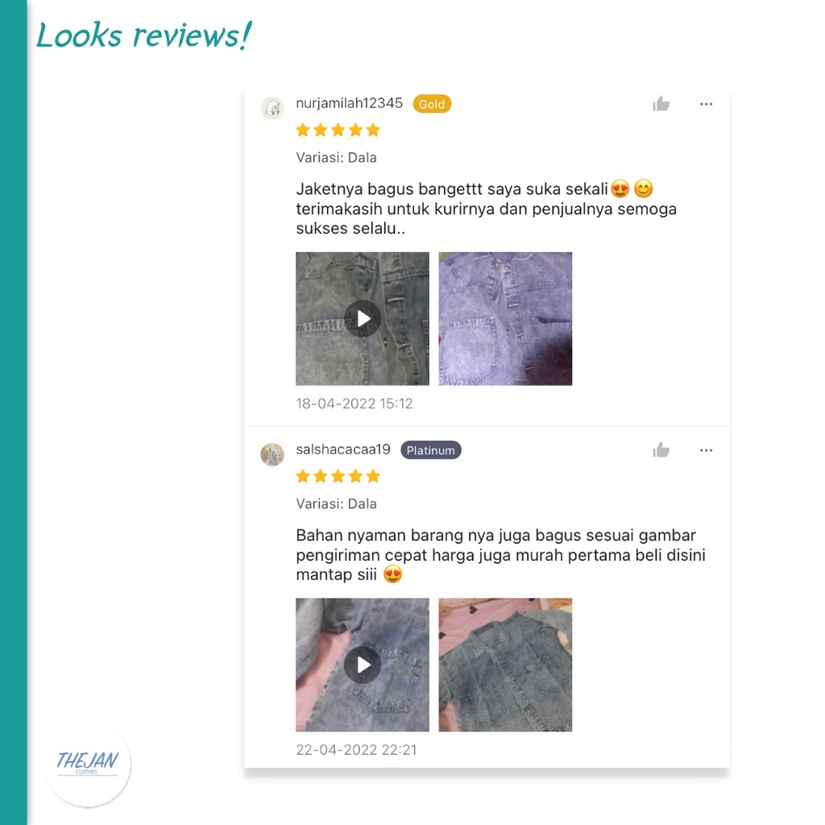Click the Looks reviews! heading

(x=144, y=35)
